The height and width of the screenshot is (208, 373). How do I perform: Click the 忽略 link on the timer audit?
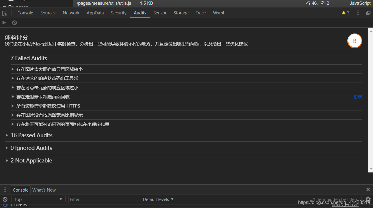click(358, 97)
